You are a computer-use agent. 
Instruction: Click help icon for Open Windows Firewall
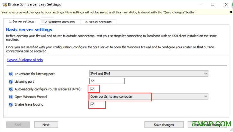click(x=11, y=97)
